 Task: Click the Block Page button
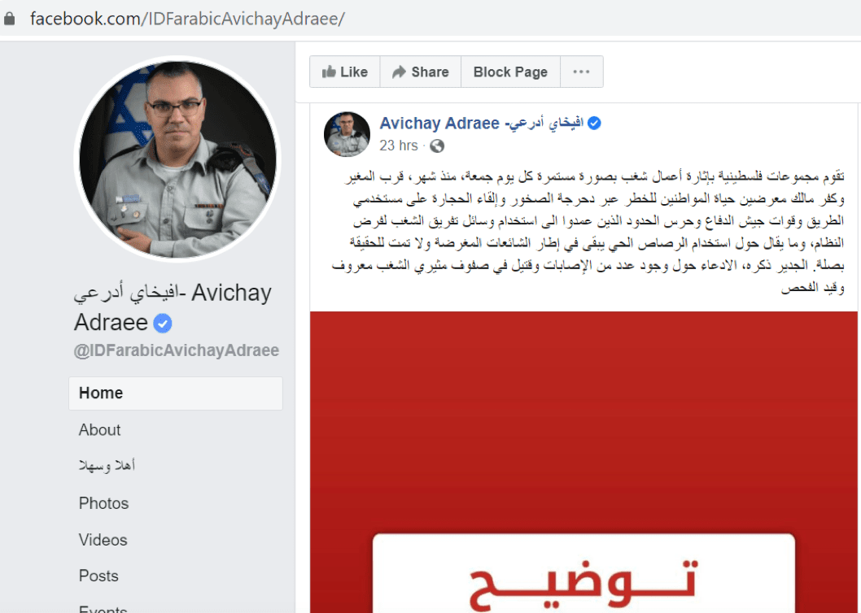coord(510,72)
